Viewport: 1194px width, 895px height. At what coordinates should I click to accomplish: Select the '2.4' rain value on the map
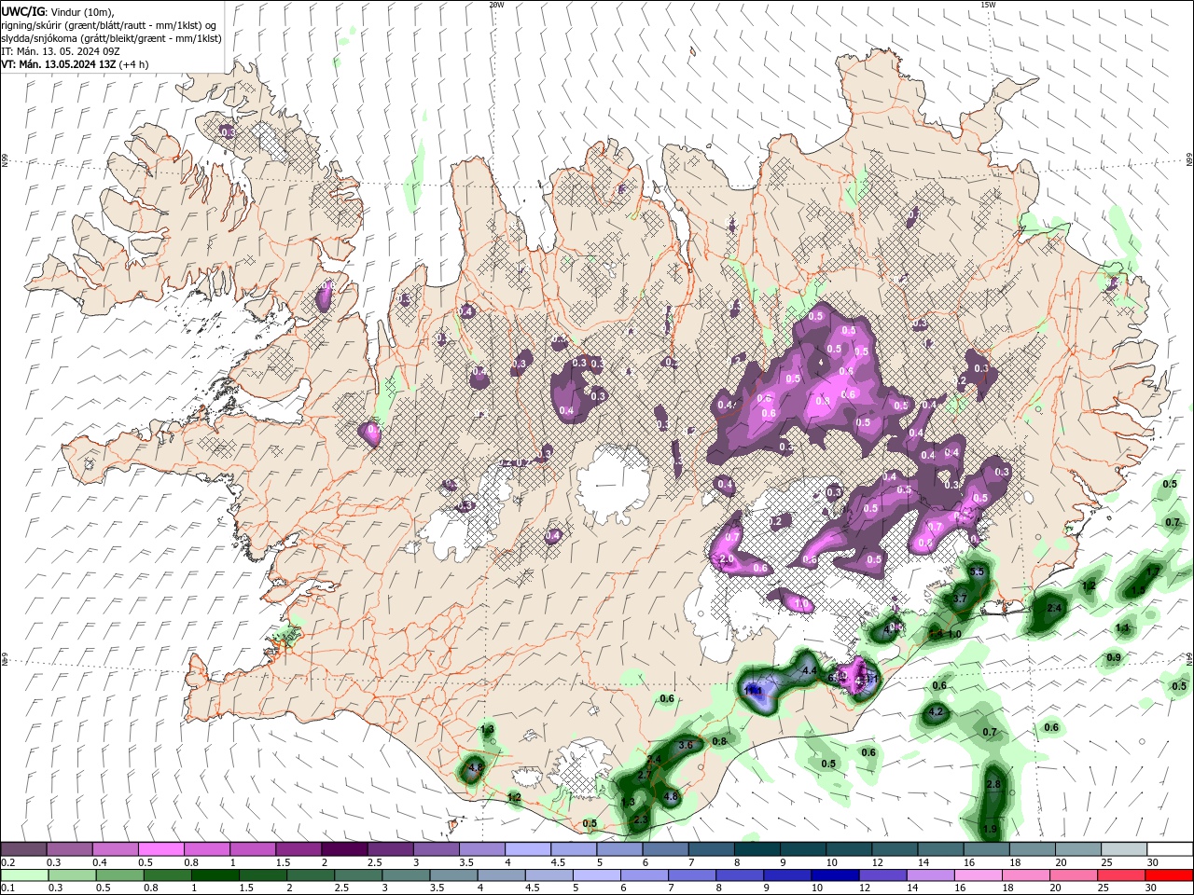(x=1055, y=608)
